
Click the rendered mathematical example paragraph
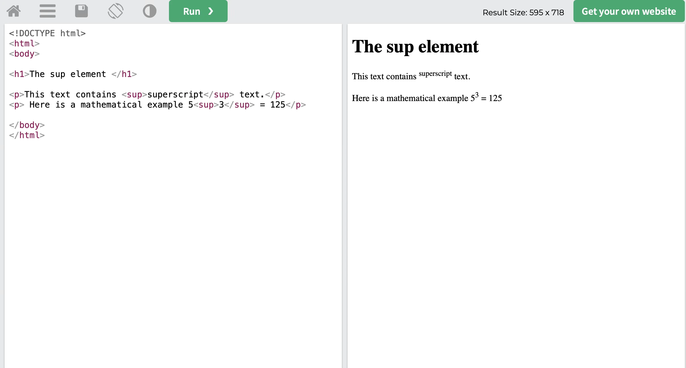(x=427, y=98)
